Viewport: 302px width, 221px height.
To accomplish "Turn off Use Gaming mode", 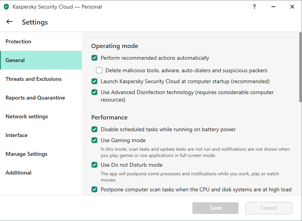I will click(94, 140).
